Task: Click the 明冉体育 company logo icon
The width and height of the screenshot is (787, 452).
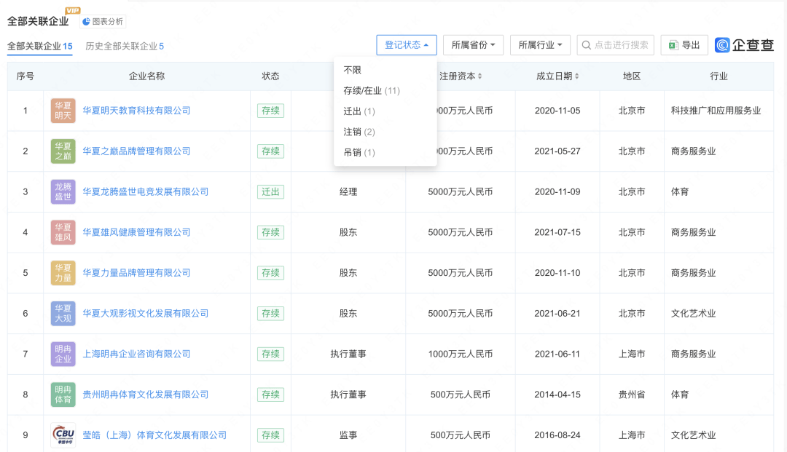Action: tap(63, 394)
